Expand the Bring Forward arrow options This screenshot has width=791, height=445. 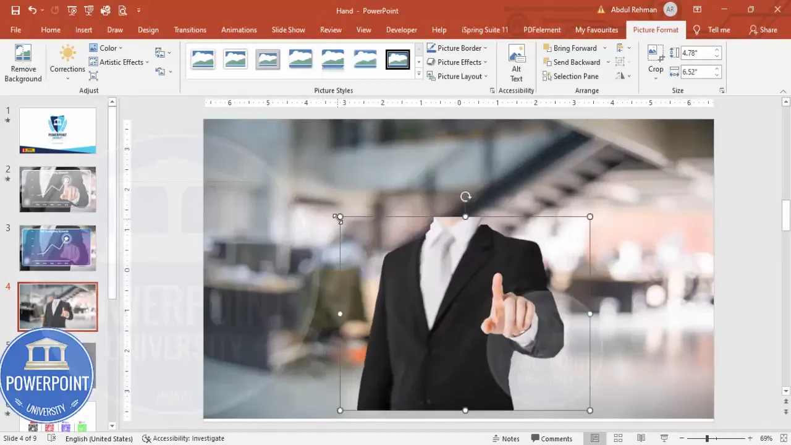tap(604, 48)
